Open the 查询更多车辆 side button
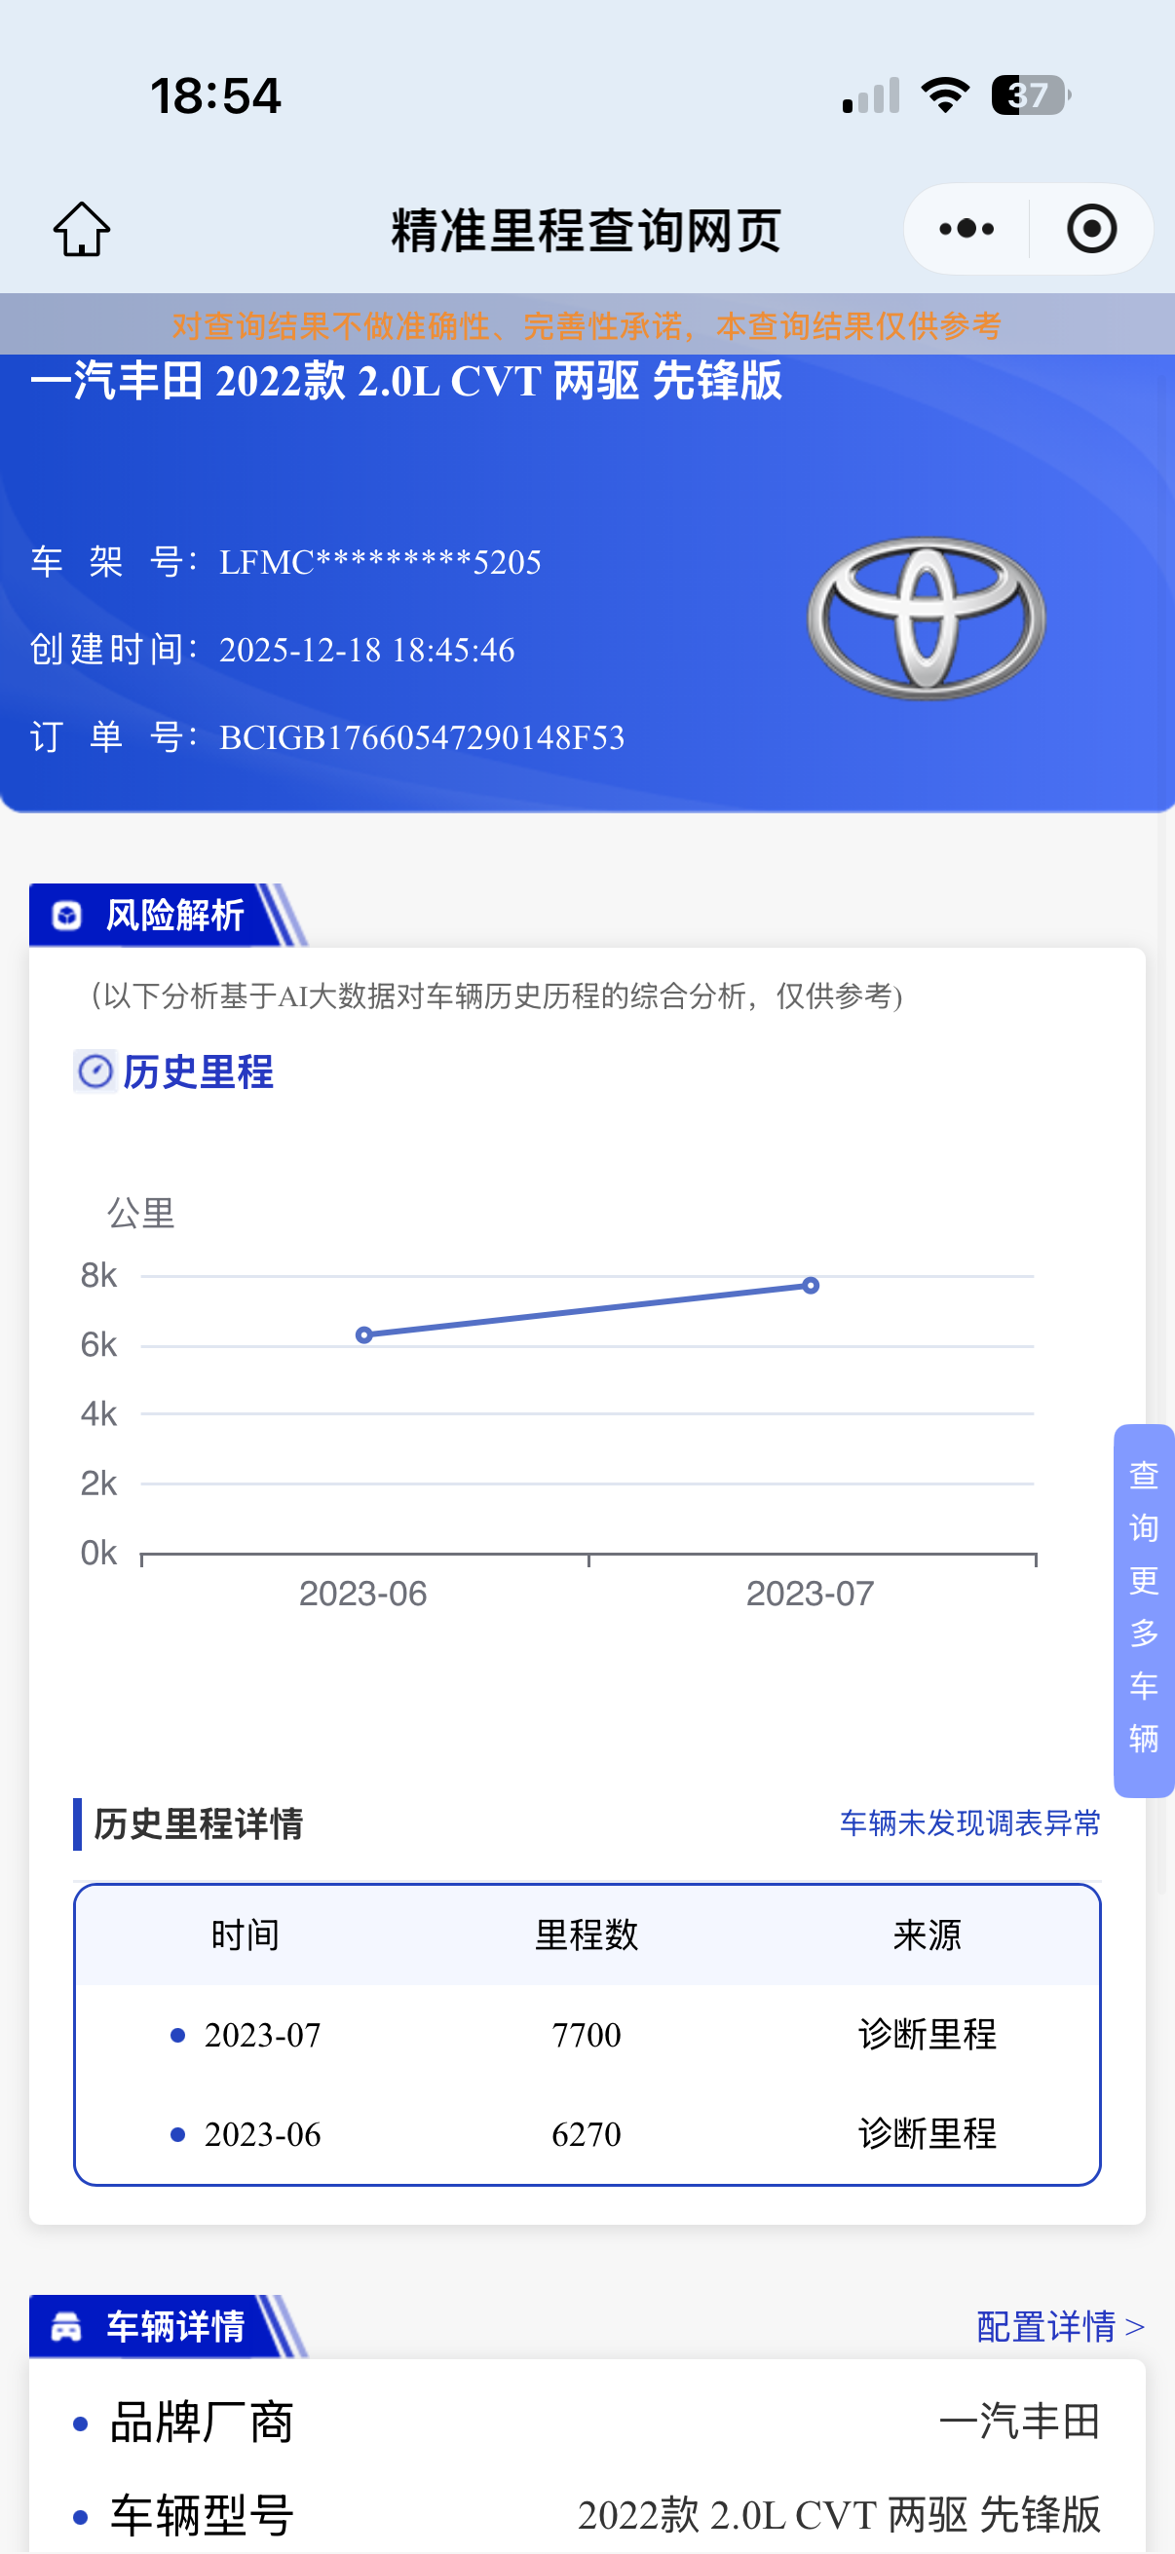The width and height of the screenshot is (1175, 2554). [x=1143, y=1610]
